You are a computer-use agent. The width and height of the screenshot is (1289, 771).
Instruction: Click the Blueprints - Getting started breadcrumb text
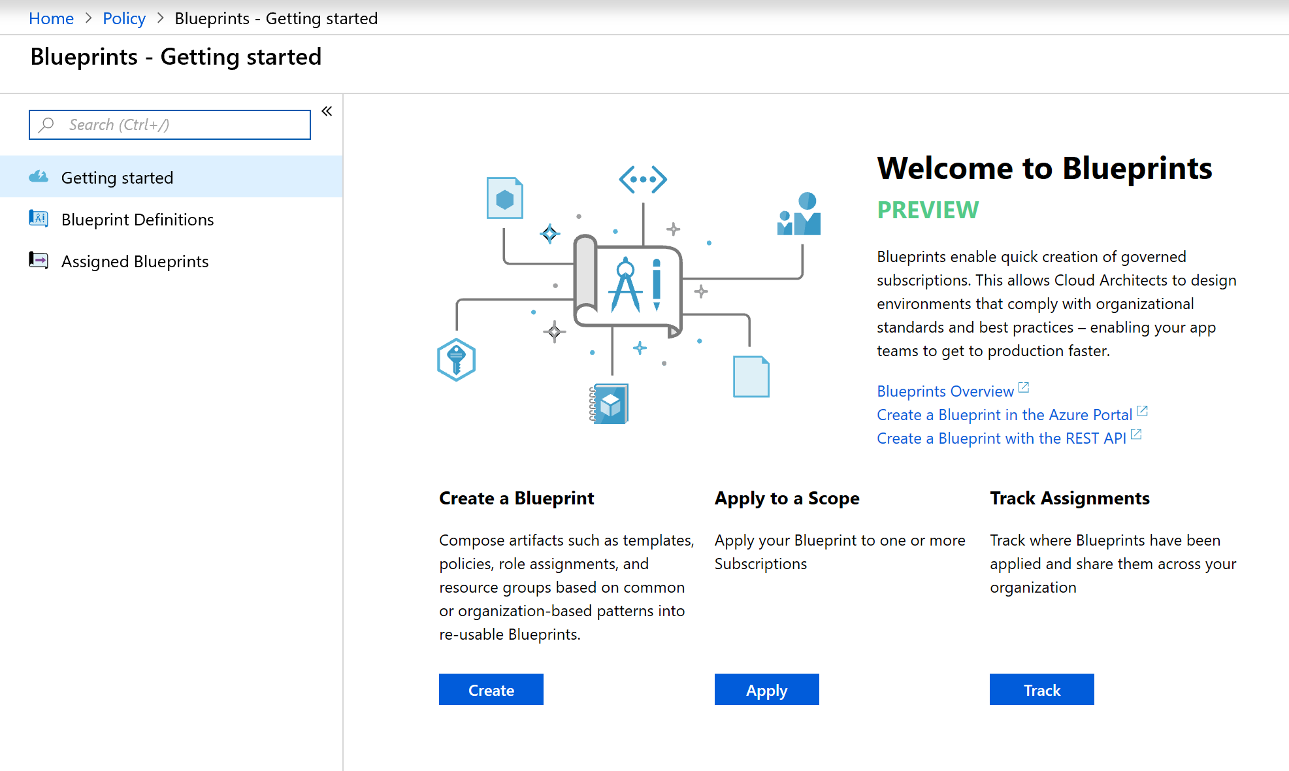coord(276,18)
